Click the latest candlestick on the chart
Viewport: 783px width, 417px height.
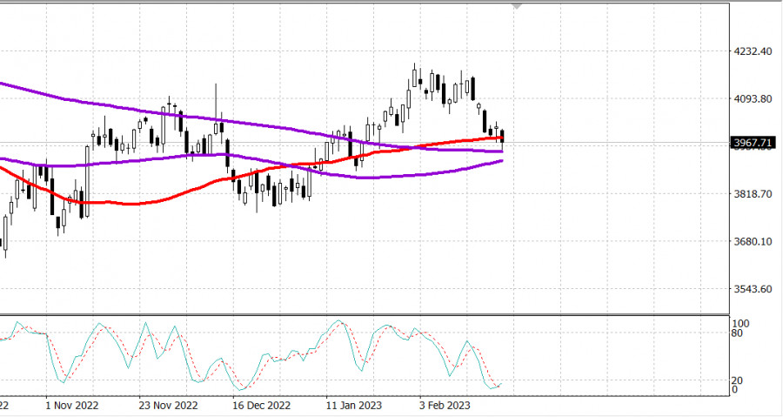502,137
